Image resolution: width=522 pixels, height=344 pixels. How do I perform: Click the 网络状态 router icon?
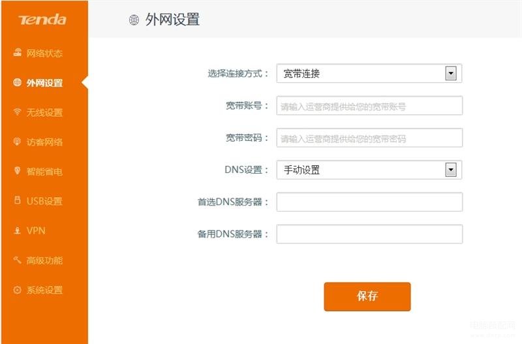click(x=18, y=52)
